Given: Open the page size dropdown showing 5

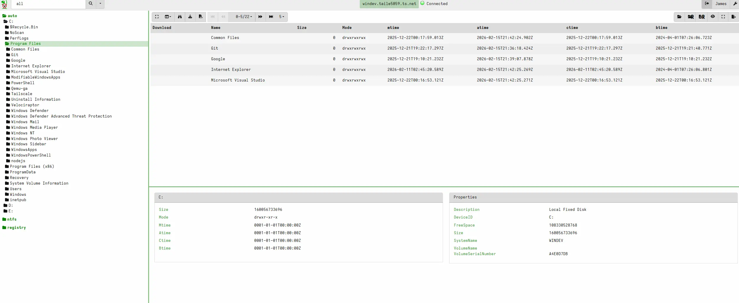Looking at the screenshot, I should point(282,17).
